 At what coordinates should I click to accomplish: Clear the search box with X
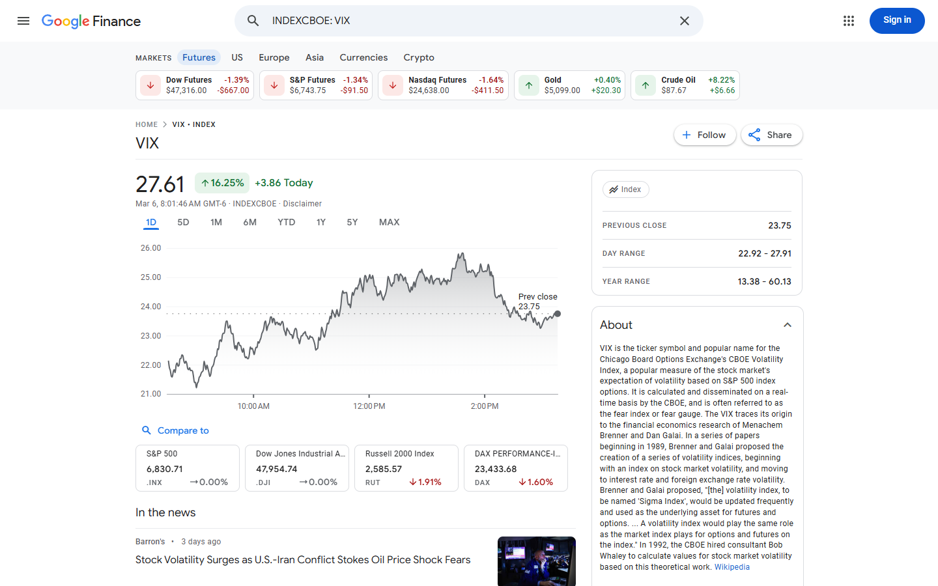(x=684, y=21)
